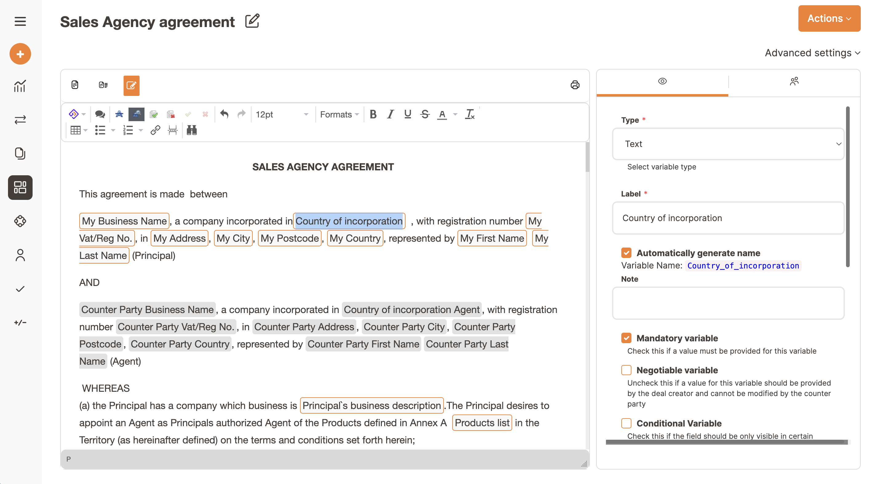Click the orange plus create button

tap(20, 54)
